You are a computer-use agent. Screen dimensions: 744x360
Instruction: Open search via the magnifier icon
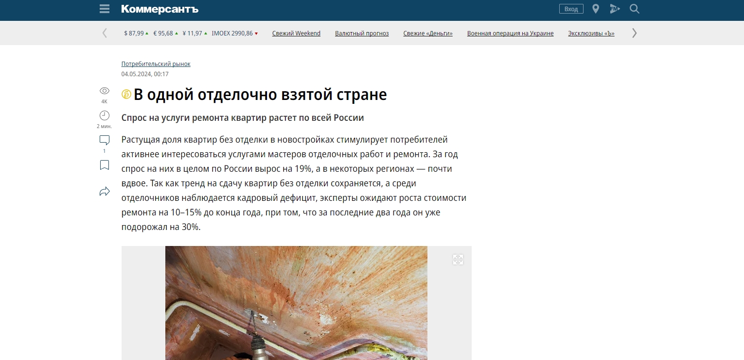[x=634, y=9]
